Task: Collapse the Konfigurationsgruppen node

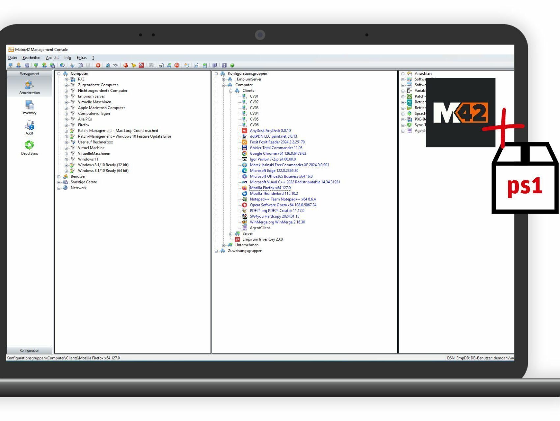Action: pyautogui.click(x=216, y=74)
